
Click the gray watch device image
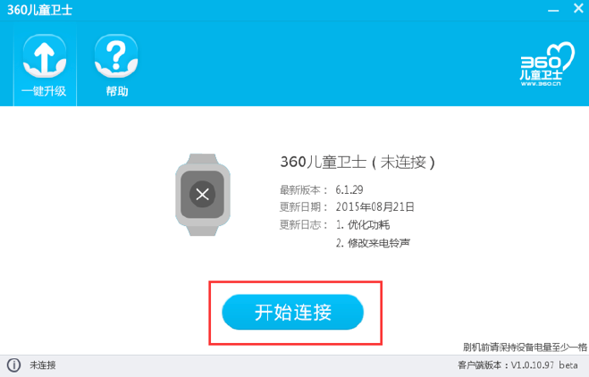pos(203,195)
